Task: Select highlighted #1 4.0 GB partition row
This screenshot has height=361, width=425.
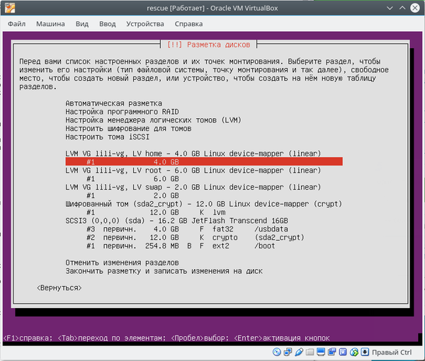Action: click(x=204, y=162)
